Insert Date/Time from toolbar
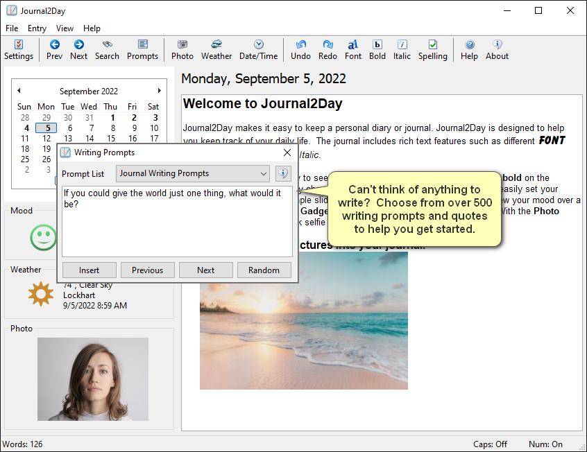The width and height of the screenshot is (587, 452). tap(259, 50)
